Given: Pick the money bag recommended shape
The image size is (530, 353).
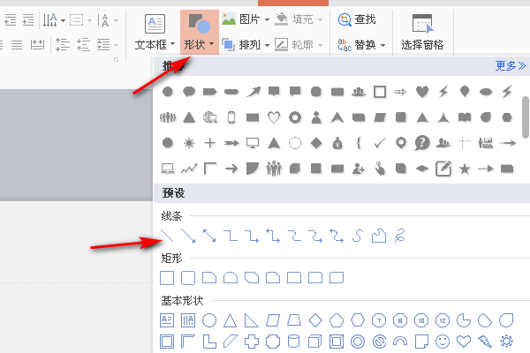Looking at the screenshot, I should [x=337, y=143].
